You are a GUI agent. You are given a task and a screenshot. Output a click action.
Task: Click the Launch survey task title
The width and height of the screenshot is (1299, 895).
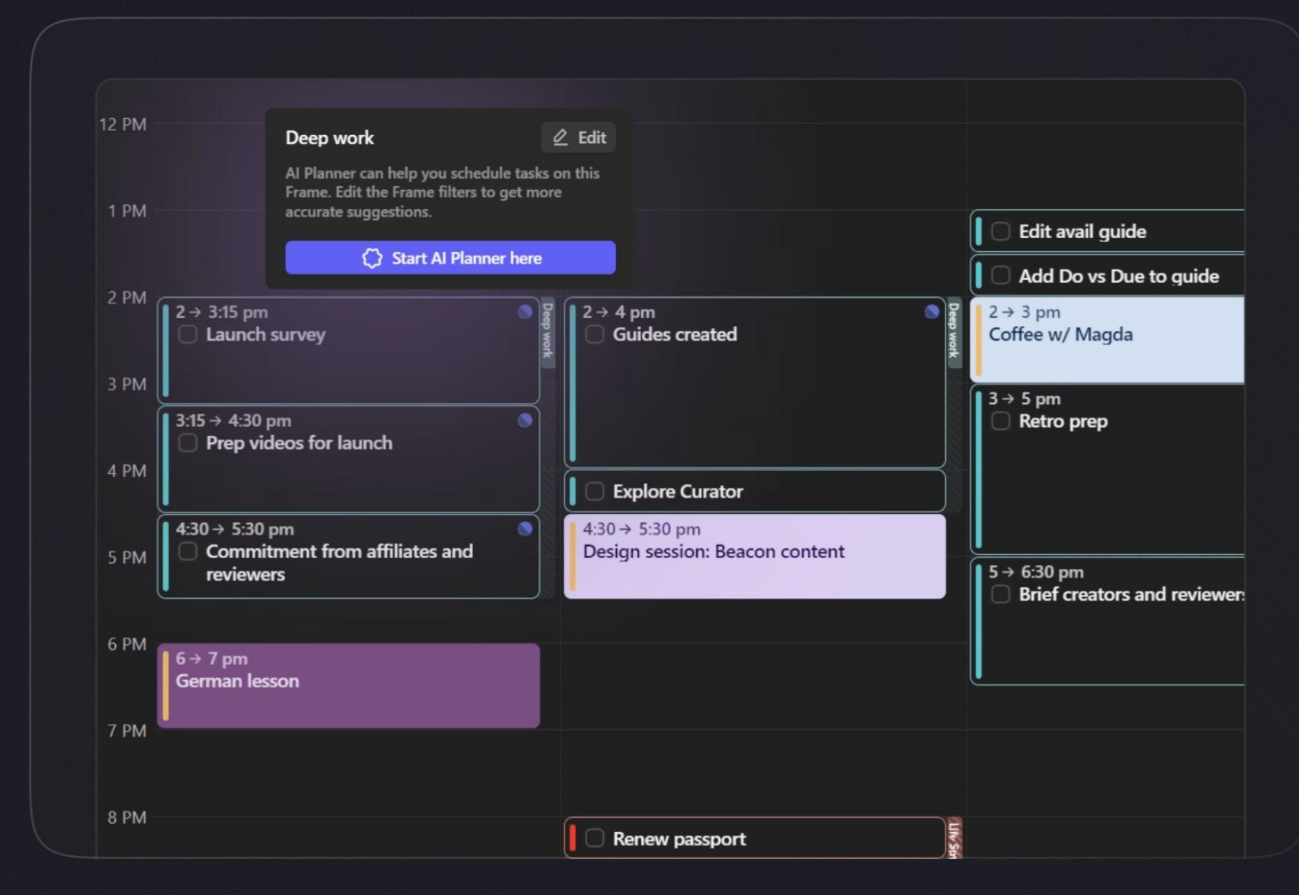pyautogui.click(x=266, y=334)
